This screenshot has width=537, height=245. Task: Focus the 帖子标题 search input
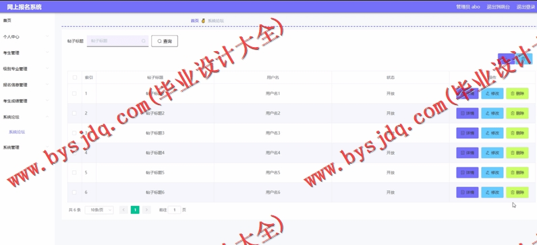(117, 41)
